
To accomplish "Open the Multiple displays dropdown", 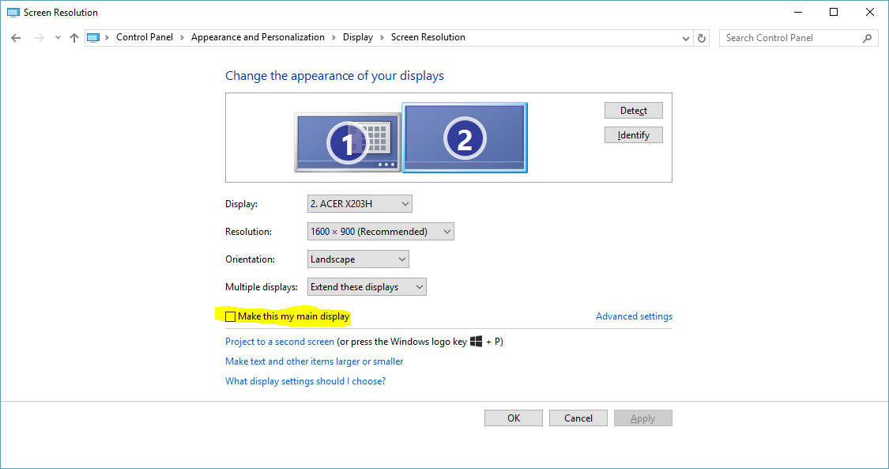I will tap(367, 287).
